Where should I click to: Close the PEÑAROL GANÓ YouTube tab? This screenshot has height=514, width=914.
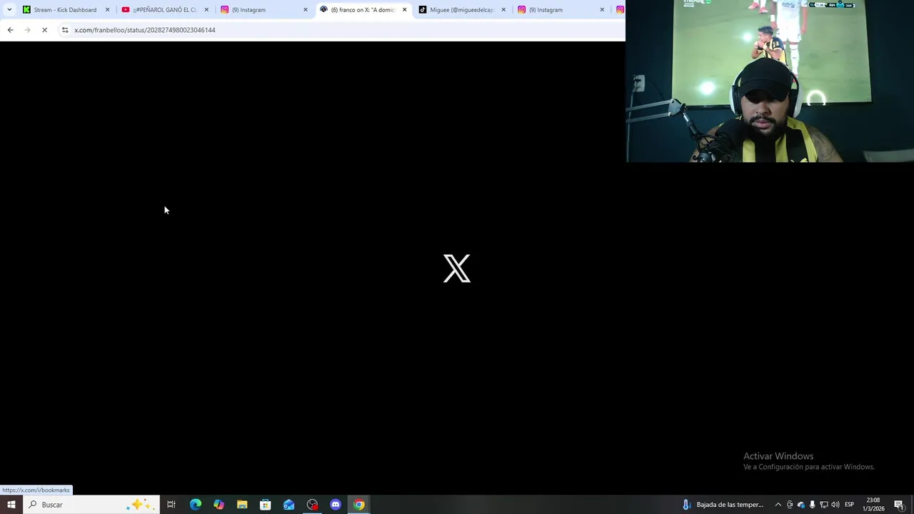(206, 10)
